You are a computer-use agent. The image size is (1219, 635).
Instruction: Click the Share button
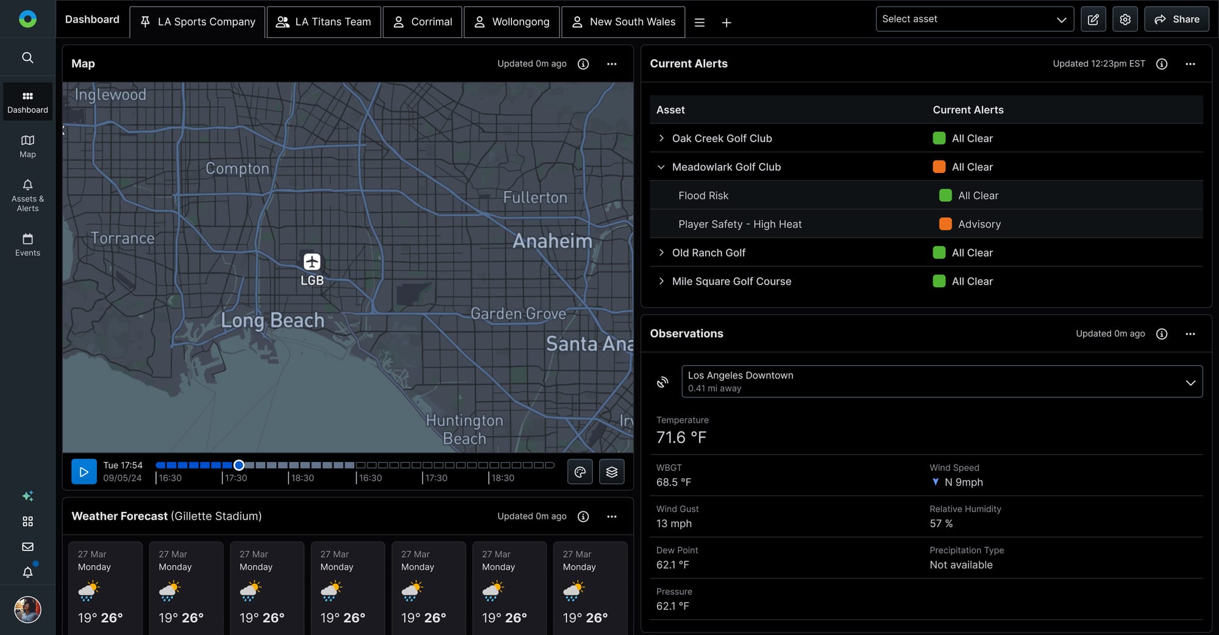pos(1176,19)
